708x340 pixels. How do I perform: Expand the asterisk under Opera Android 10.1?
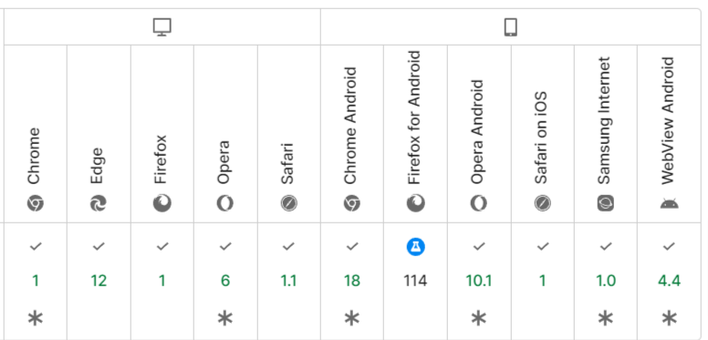pos(479,319)
